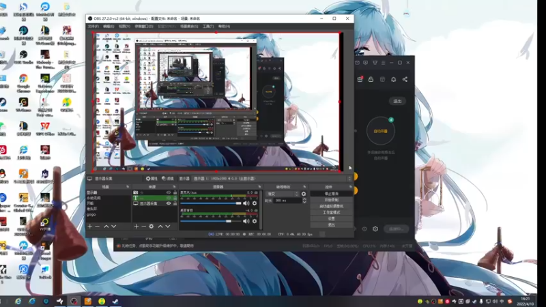The image size is (546, 307).
Task: Open the 渐变 transition type dropdown
Action: pos(282,194)
